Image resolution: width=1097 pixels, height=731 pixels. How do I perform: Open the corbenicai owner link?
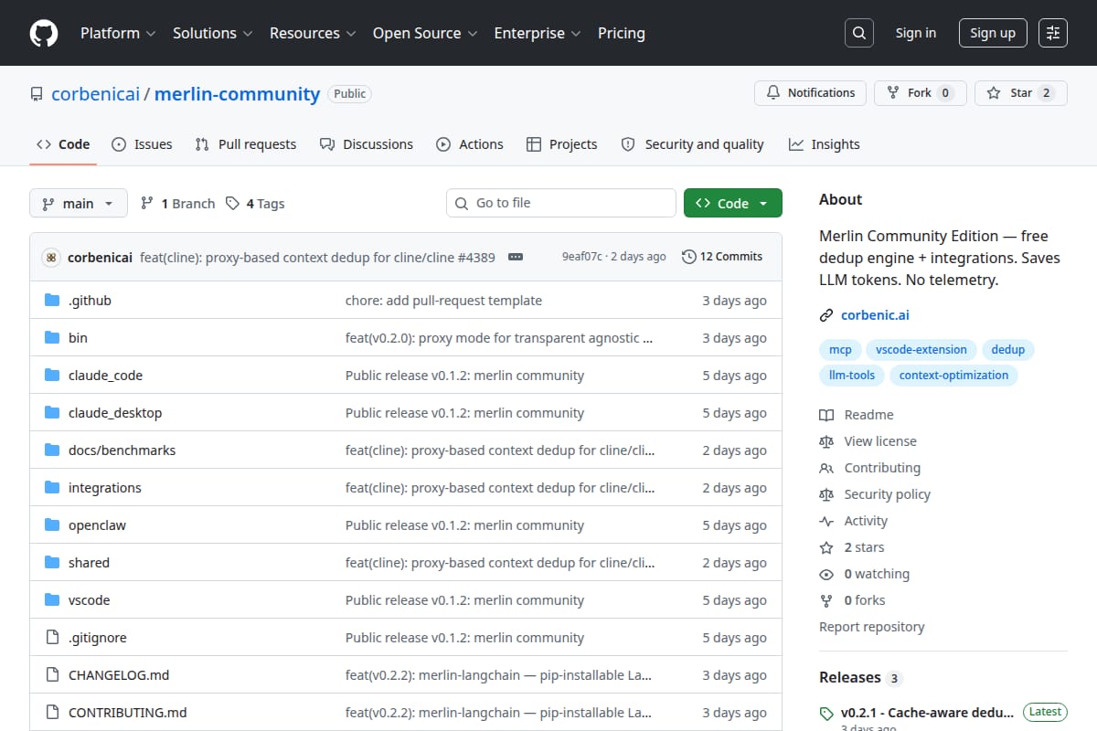click(95, 94)
